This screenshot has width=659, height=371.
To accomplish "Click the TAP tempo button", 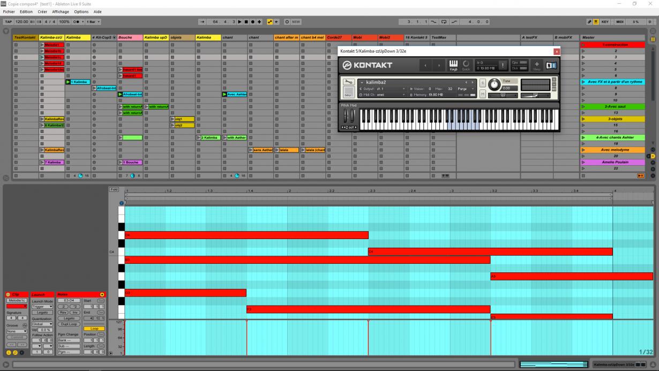I will (9, 22).
